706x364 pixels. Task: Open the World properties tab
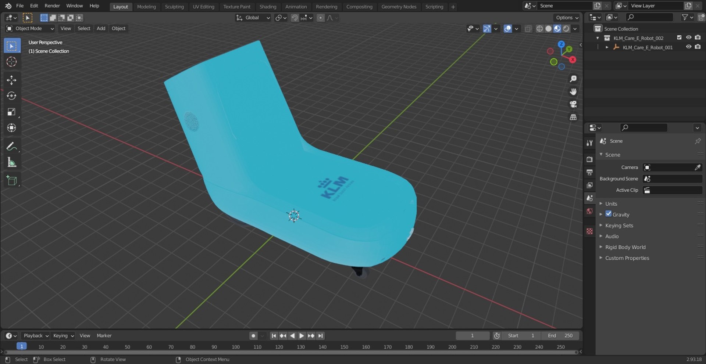click(590, 211)
